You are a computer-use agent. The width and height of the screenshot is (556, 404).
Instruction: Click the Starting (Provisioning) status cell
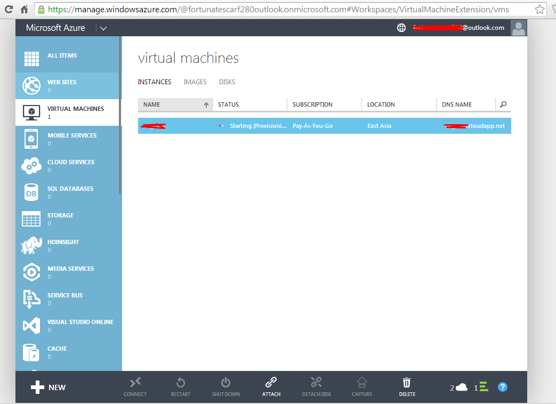[x=249, y=126]
